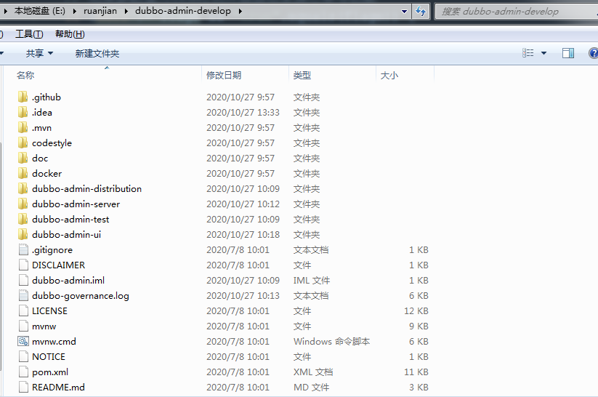The height and width of the screenshot is (397, 598).
Task: Navigate to ruanjian in address bar
Action: point(100,11)
